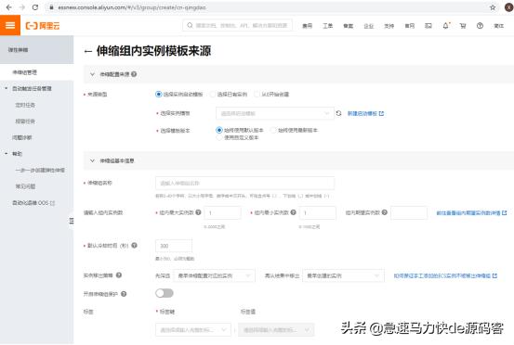Screen dimensions: 514x345
Task: Click the magnifier icon in search box
Action: pyautogui.click(x=190, y=25)
